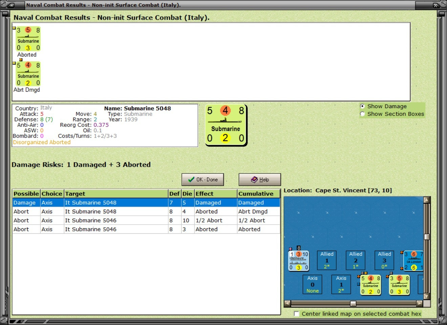
Task: Select the 5-4-8 submarine counter on map
Action: point(370,285)
